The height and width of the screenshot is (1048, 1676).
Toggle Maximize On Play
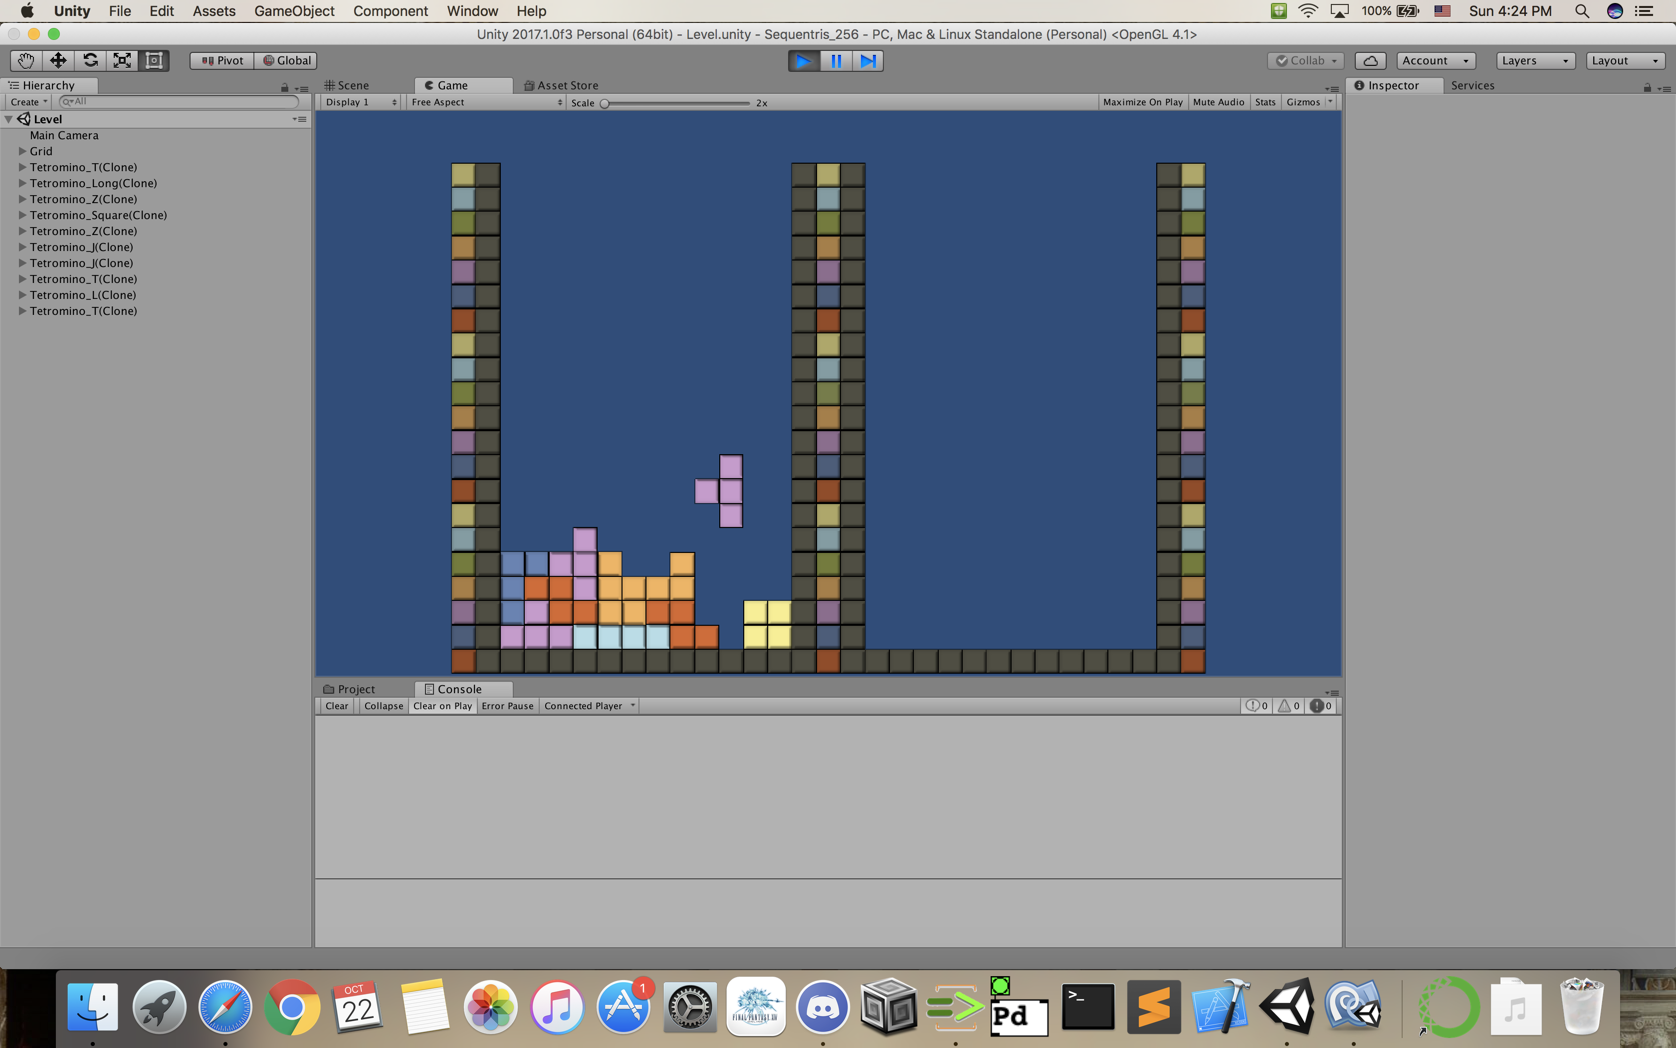1142,102
